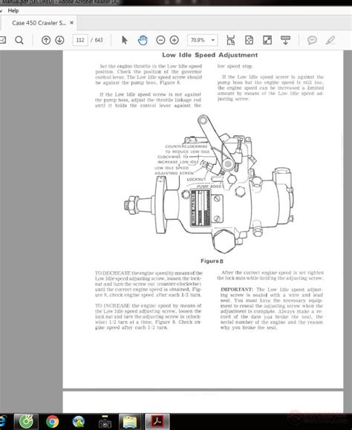
Task: Go to next page with down arrow
Action: click(59, 40)
